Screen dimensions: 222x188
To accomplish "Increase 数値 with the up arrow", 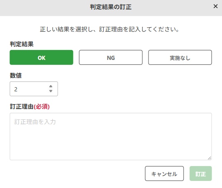I will [51, 86].
